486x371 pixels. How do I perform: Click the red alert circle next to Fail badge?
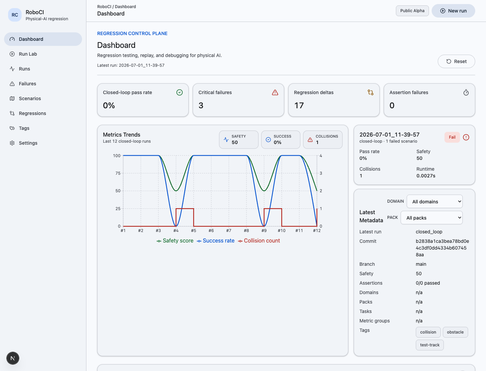(x=466, y=137)
